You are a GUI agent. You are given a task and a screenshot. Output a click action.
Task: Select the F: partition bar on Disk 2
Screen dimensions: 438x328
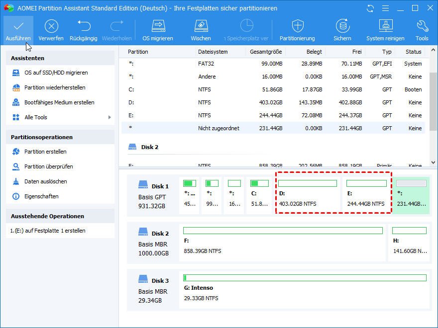tap(283, 244)
